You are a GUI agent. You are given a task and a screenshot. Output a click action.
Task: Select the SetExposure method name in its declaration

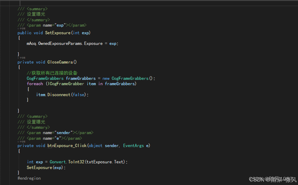58,33
